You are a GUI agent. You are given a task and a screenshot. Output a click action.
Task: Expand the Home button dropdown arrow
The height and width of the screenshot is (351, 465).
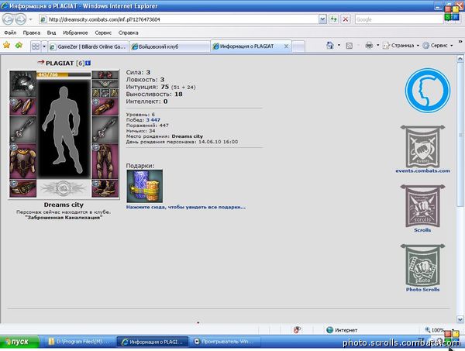pyautogui.click(x=339, y=46)
